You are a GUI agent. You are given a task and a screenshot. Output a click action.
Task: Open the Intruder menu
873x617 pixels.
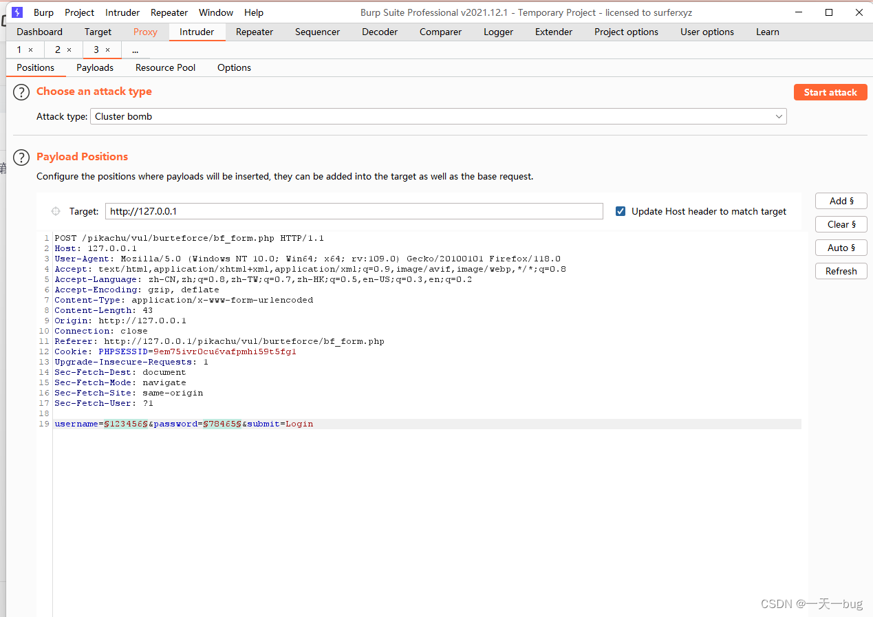click(x=122, y=12)
